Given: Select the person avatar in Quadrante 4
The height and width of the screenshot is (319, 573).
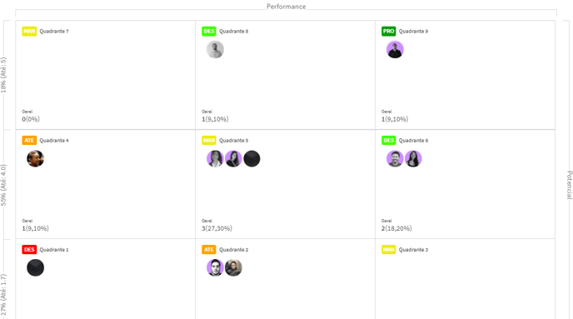Looking at the screenshot, I should pyautogui.click(x=36, y=158).
